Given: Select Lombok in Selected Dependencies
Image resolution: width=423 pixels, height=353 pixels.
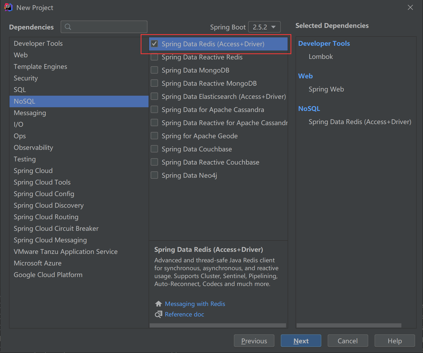Looking at the screenshot, I should 321,57.
